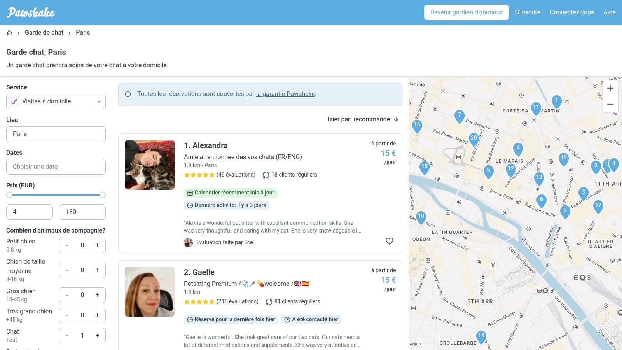
Task: Click 'Devenir gardien d'animaux' button
Action: point(466,12)
